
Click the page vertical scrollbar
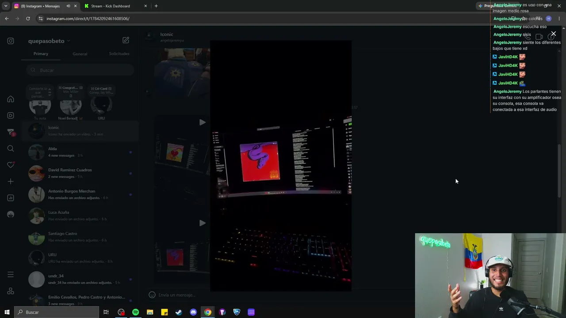click(x=559, y=170)
